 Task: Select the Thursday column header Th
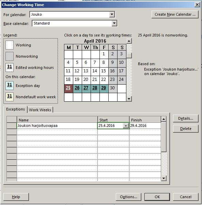coord(95,47)
